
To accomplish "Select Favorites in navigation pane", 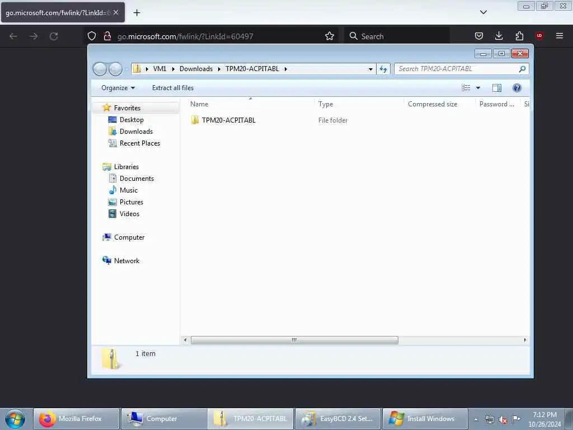I will [x=127, y=108].
